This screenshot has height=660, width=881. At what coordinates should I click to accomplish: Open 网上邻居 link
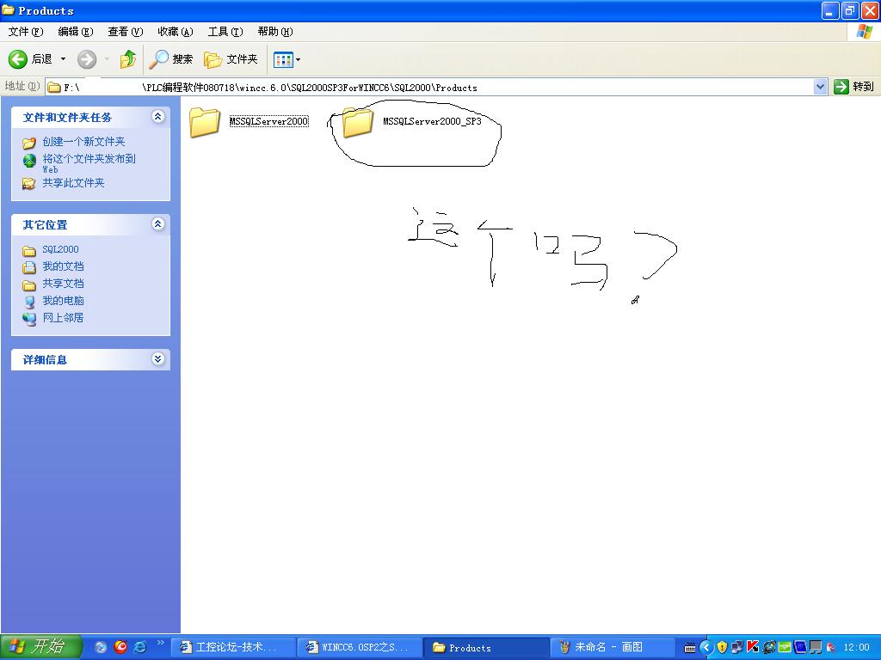[63, 318]
